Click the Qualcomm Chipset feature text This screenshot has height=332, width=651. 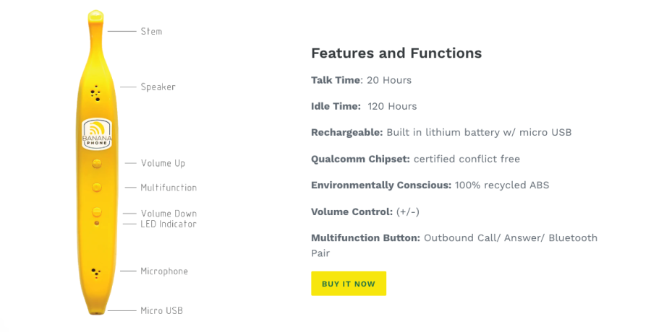[415, 159]
